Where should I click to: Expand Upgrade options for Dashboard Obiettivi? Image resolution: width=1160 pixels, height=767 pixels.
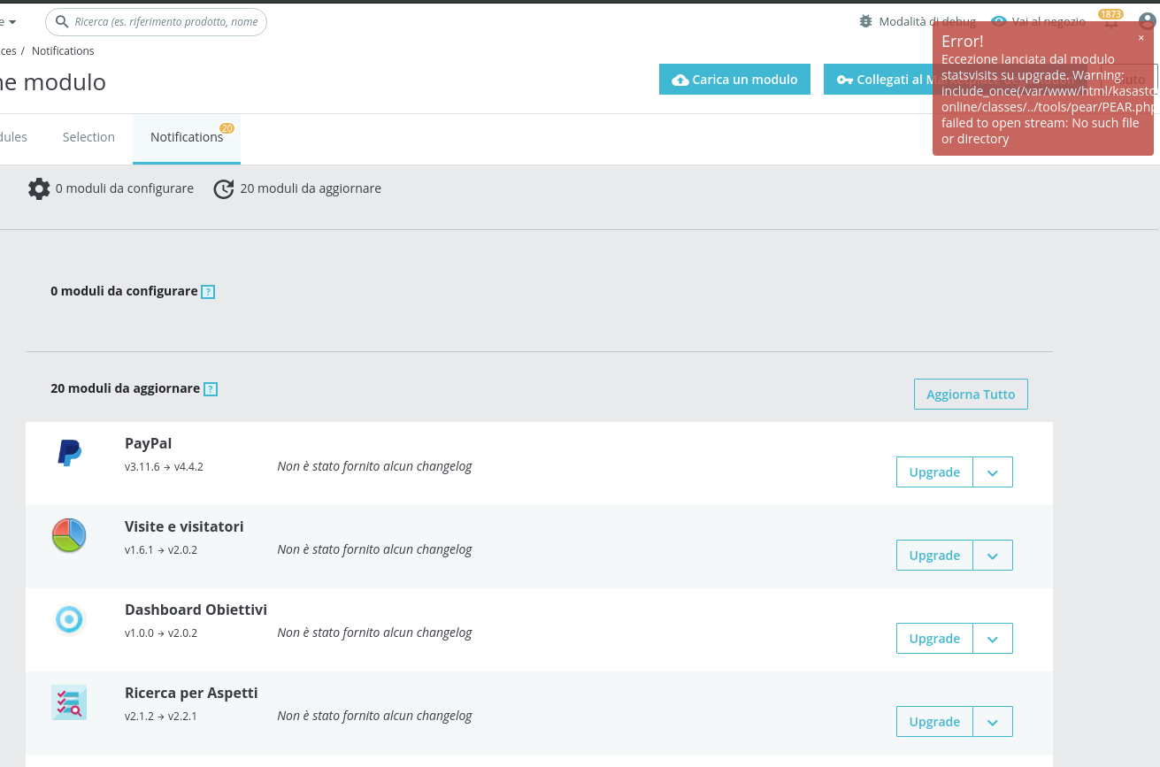(993, 638)
